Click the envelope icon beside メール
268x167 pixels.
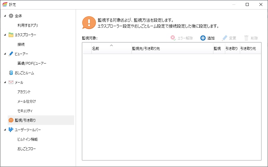[x=11, y=82]
